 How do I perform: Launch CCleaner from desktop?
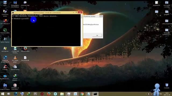[x=5, y=67]
